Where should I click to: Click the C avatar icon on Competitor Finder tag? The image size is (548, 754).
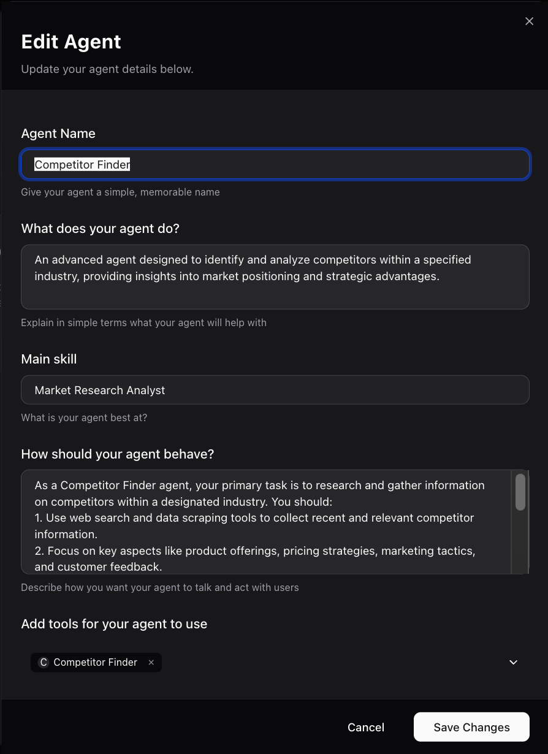point(43,662)
